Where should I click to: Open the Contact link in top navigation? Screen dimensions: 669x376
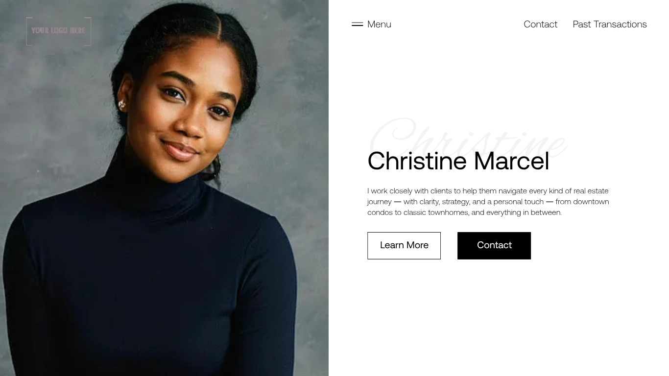[x=540, y=24]
